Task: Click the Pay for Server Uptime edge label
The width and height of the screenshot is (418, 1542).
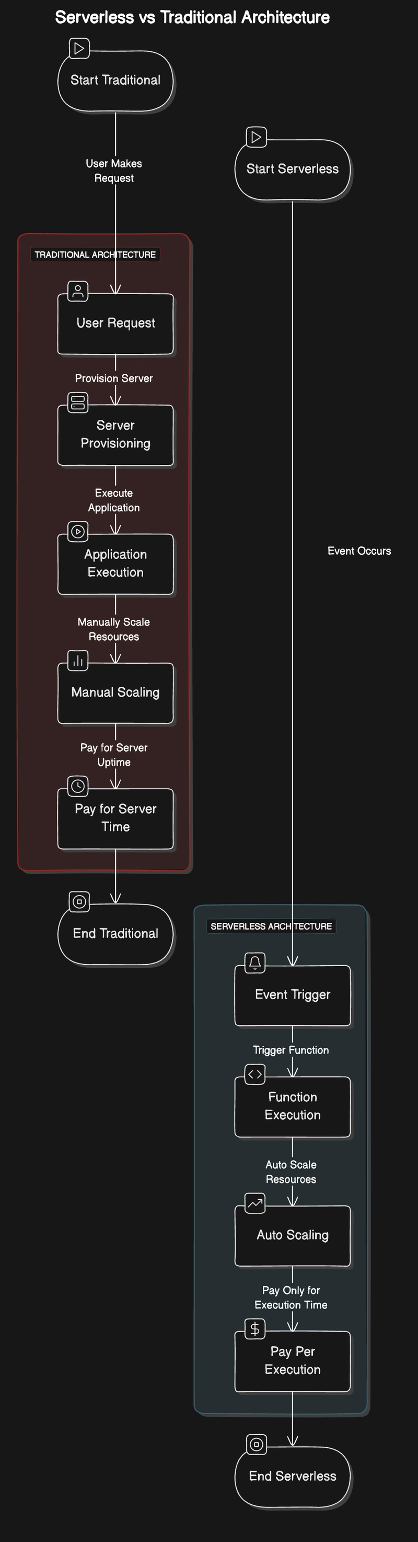Action: (x=114, y=755)
